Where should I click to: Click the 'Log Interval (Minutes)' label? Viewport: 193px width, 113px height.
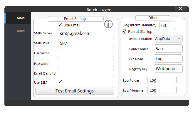(x=140, y=25)
